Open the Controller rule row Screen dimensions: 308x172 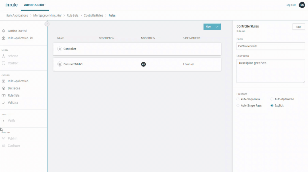coord(137,49)
